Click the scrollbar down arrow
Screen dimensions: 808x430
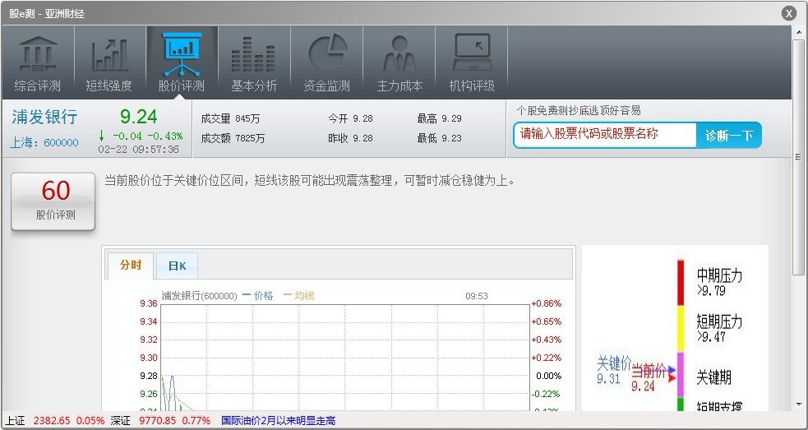point(799,405)
